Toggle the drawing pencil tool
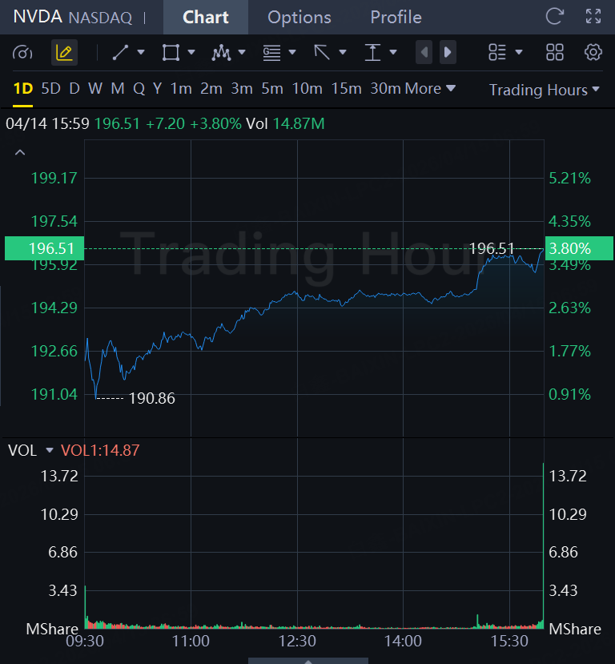The width and height of the screenshot is (615, 664). [x=64, y=53]
